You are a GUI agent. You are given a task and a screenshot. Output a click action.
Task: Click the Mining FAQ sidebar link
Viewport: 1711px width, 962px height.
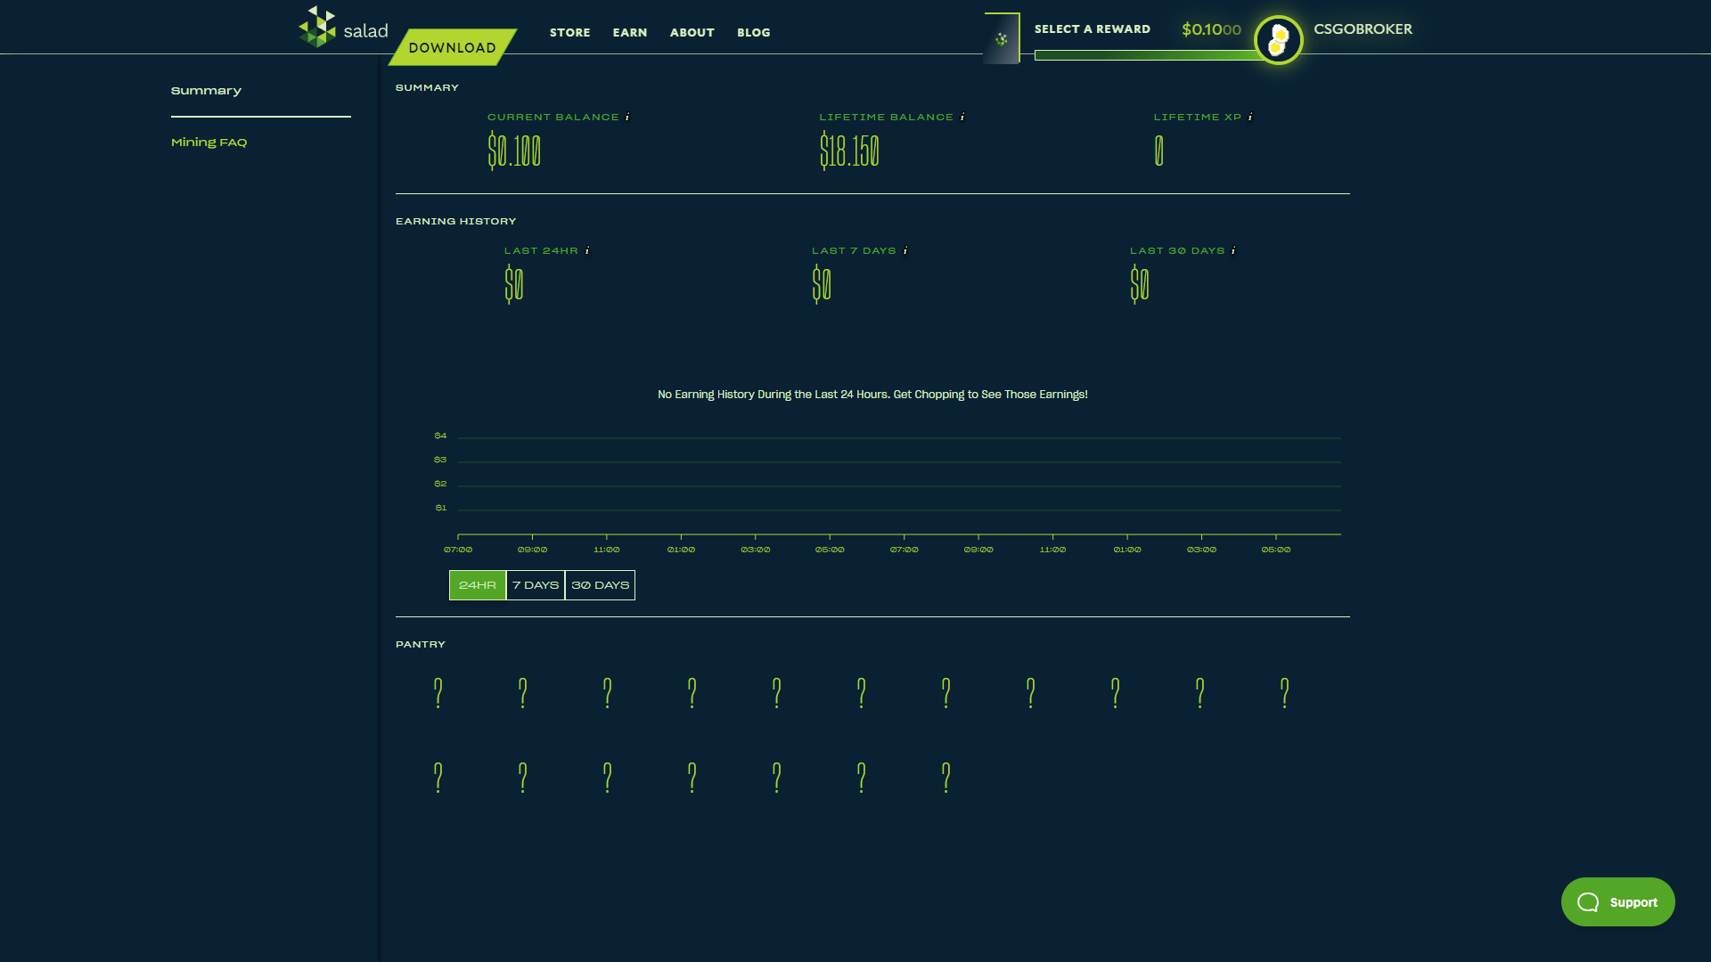click(x=209, y=141)
